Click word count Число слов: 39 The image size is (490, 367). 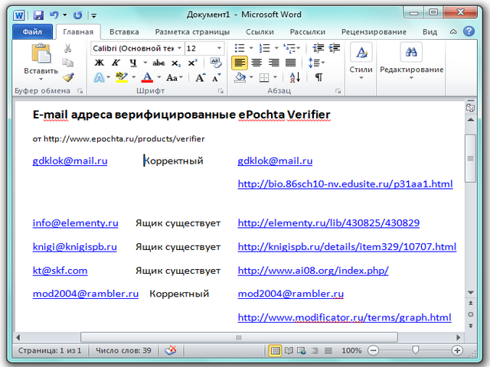[x=123, y=350]
